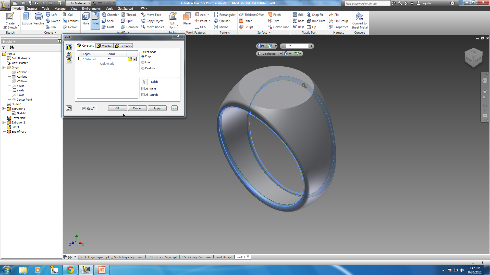The height and width of the screenshot is (275, 490).
Task: Open the Windows Start menu
Action: [x=7, y=270]
